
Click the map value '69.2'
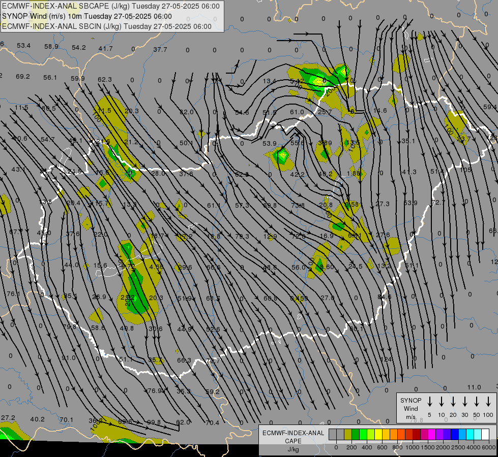coord(23,77)
